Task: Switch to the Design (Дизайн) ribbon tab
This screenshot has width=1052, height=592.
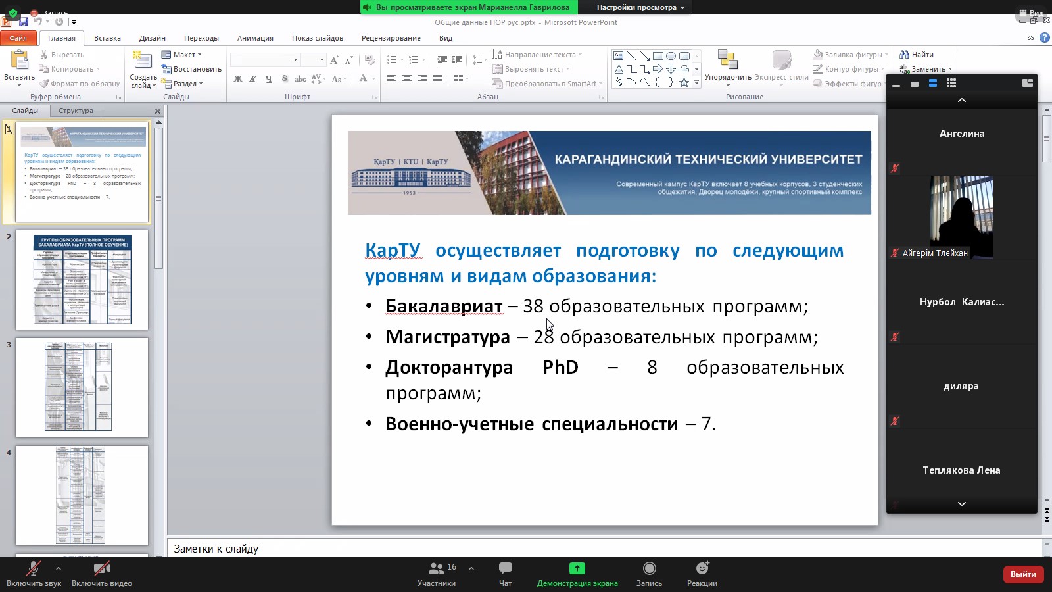Action: (x=152, y=38)
